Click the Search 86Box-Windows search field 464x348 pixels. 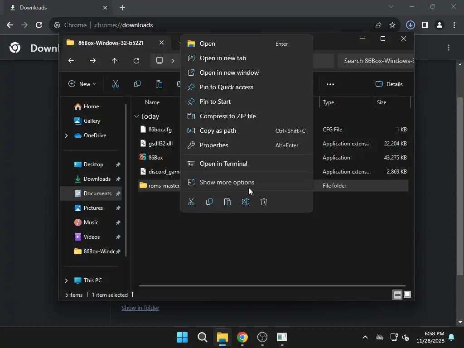(x=376, y=61)
